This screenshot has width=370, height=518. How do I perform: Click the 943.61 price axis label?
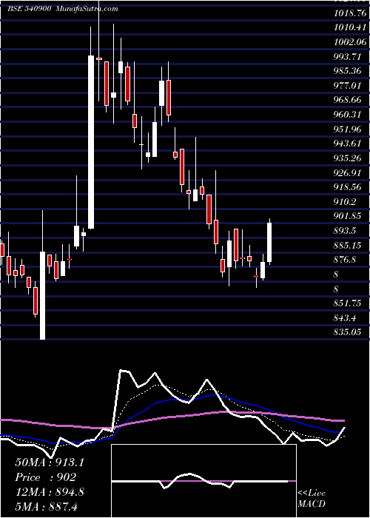pos(347,144)
